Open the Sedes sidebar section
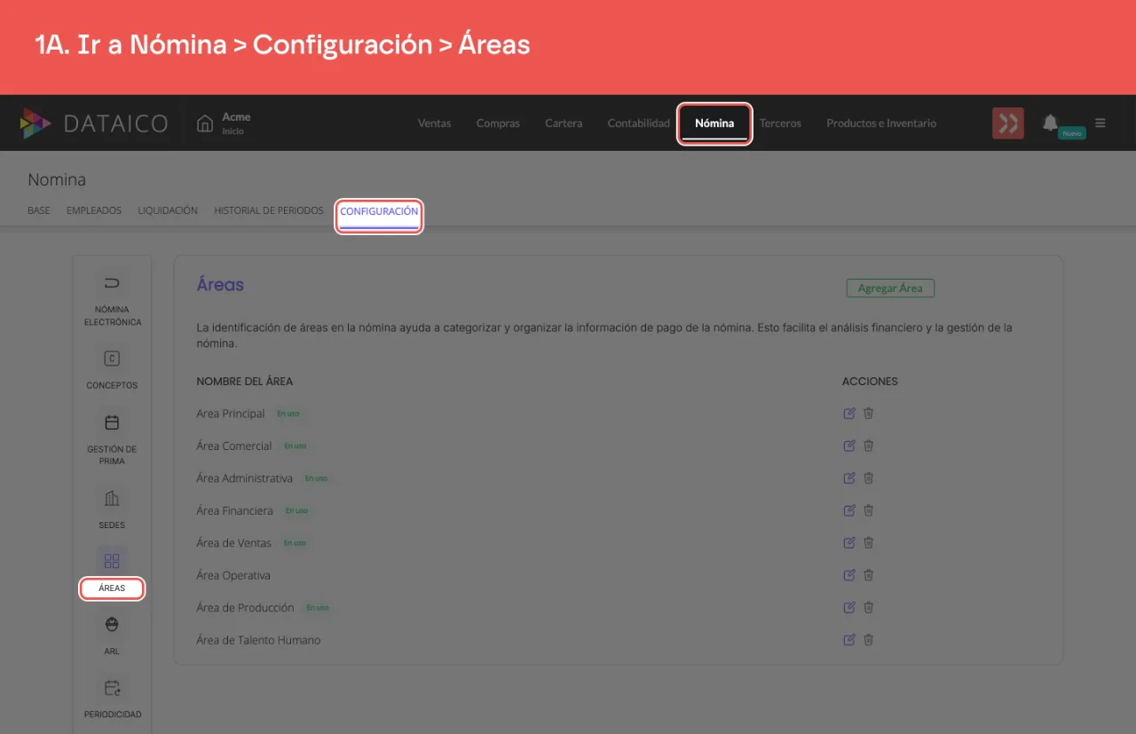 [112, 507]
